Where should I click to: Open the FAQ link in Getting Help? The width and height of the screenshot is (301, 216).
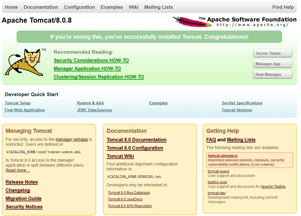(211, 140)
